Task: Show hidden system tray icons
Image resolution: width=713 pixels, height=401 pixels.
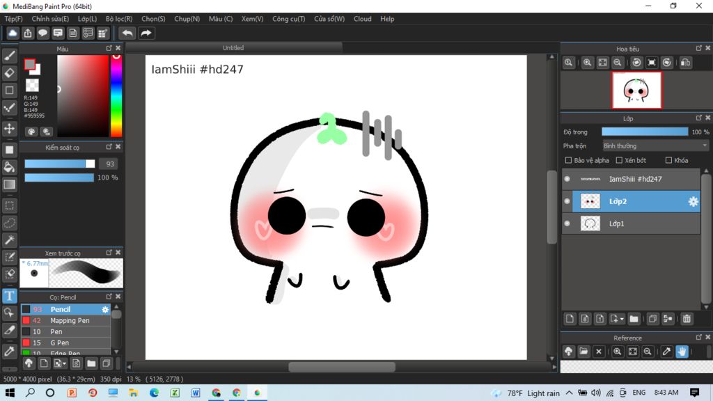Action: (x=570, y=393)
